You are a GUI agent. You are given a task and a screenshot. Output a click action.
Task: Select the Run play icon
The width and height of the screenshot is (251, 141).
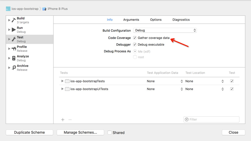tap(14, 30)
